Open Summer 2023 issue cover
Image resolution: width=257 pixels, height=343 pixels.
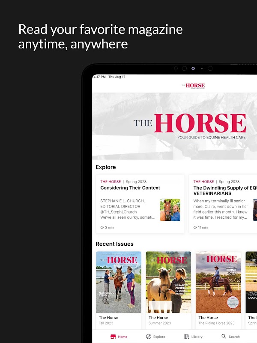tap(168, 282)
